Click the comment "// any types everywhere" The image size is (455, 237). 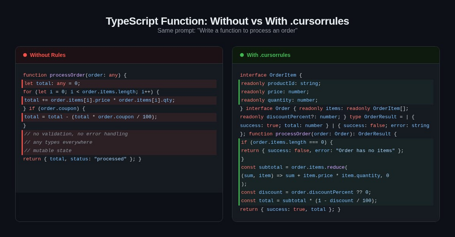pyautogui.click(x=58, y=142)
